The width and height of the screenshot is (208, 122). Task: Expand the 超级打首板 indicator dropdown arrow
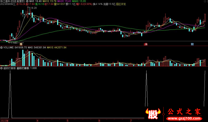pyautogui.click(x=1, y=68)
